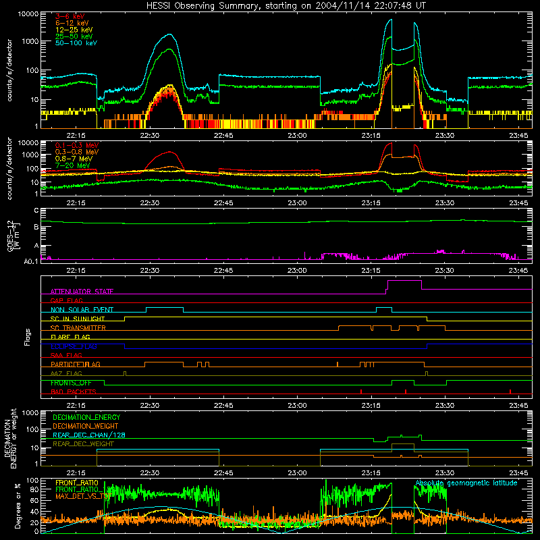540x540 pixels.
Task: Click the yellow 0.8-7 MeV legend label
Action: click(74, 159)
